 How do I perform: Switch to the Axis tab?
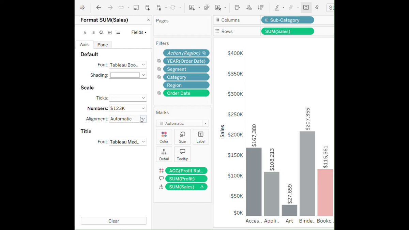tap(84, 45)
